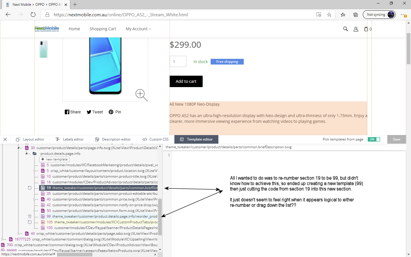The height and width of the screenshot is (257, 411).
Task: Delete template 99 with the trash icon
Action: [30, 216]
